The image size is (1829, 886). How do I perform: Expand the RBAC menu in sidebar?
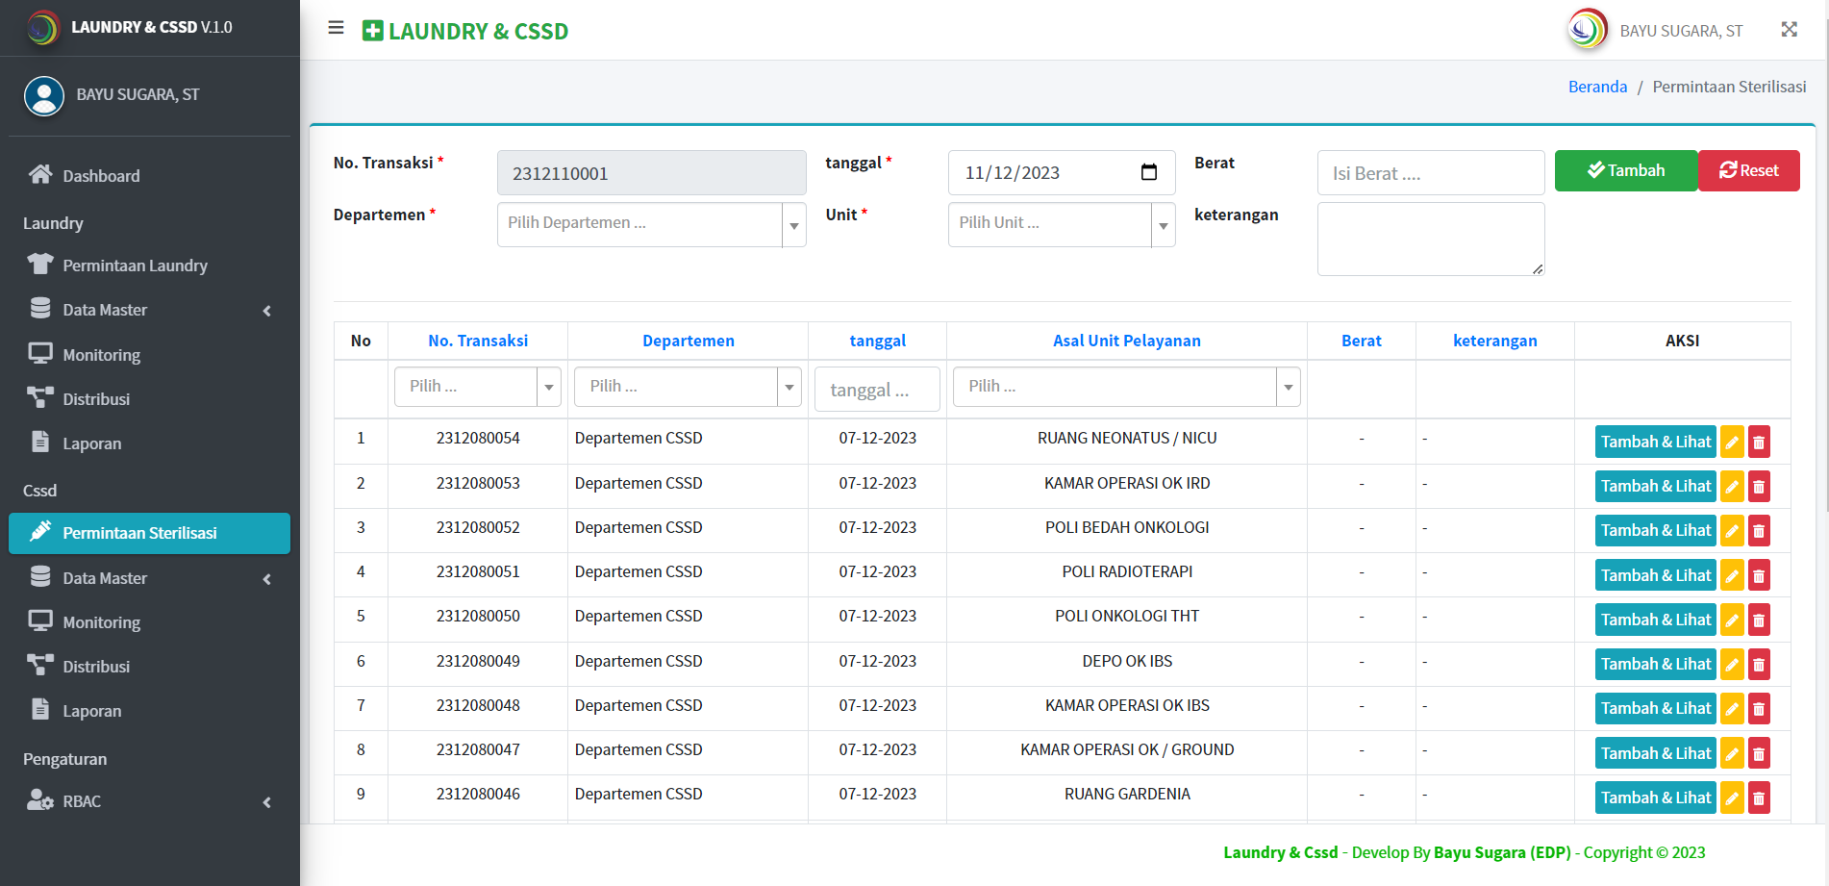click(149, 801)
